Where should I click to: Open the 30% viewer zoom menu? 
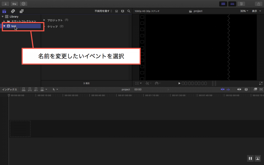[x=244, y=11]
